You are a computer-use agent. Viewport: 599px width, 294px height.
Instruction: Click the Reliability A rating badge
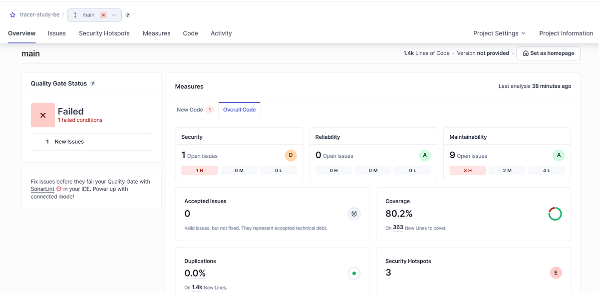pos(425,155)
